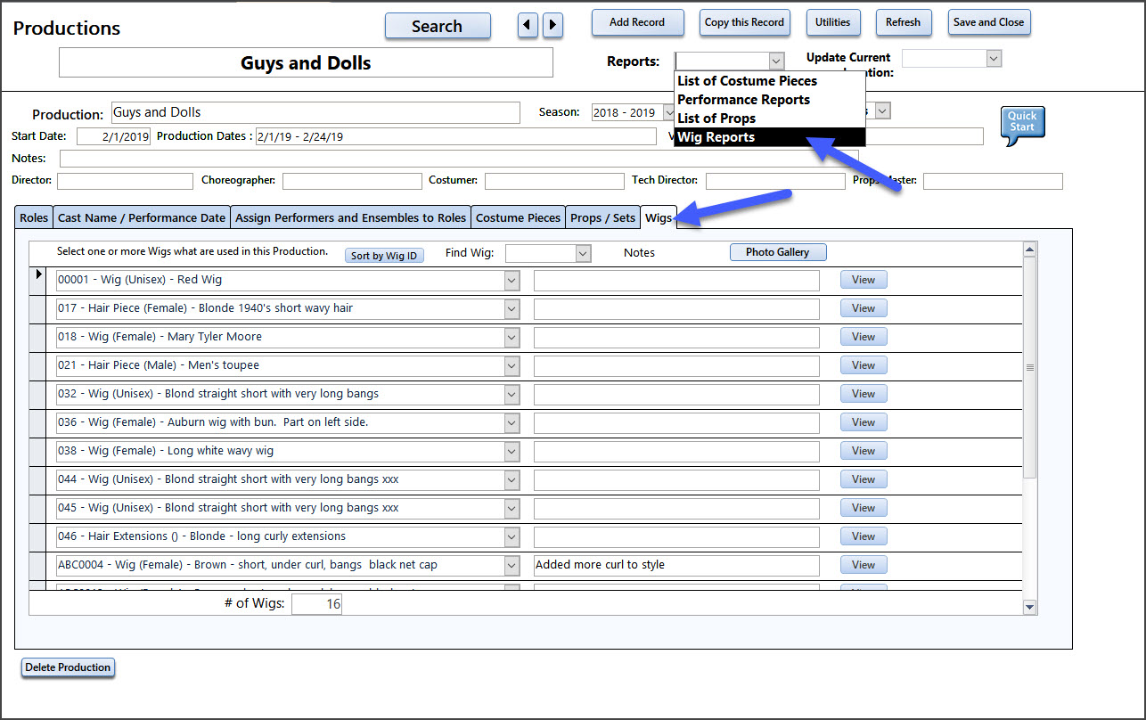Open Cast Name / Performance Date tab
The width and height of the screenshot is (1146, 720).
click(x=142, y=217)
